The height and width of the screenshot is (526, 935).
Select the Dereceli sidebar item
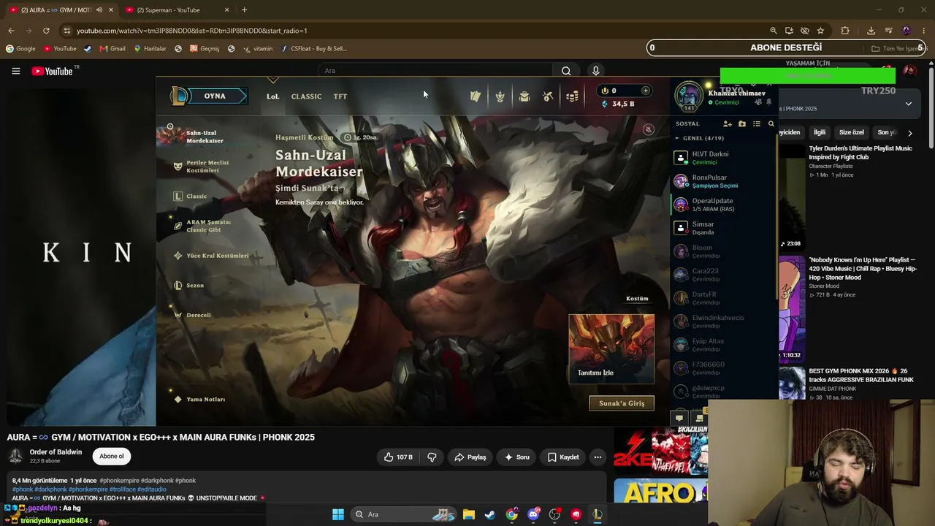[x=192, y=315]
